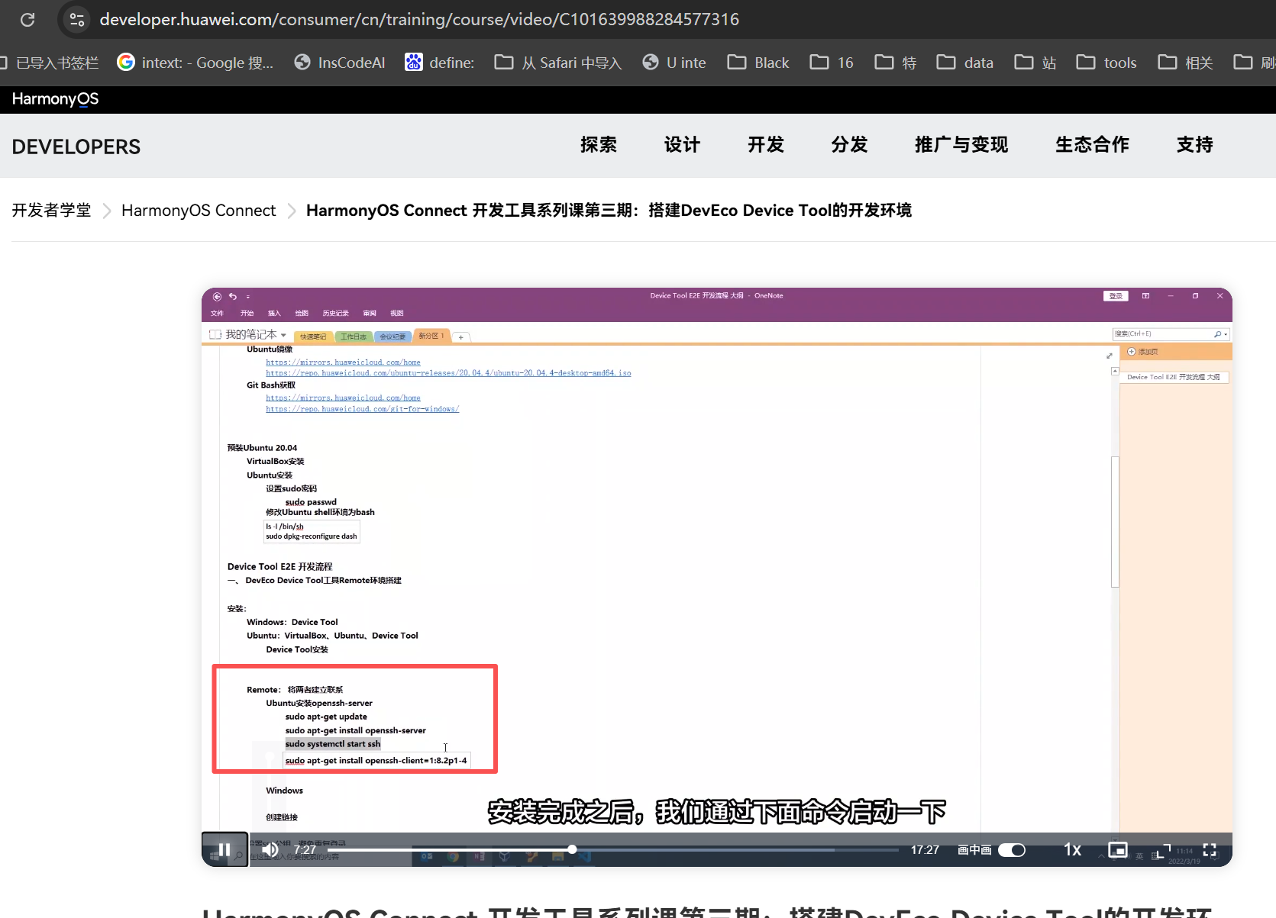Image resolution: width=1276 pixels, height=918 pixels.
Task: Open the 开发 navigation menu
Action: coord(766,145)
